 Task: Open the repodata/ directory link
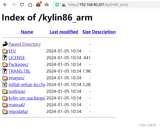pos(18,112)
